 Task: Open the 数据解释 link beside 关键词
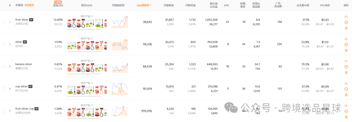pyautogui.click(x=29, y=5)
